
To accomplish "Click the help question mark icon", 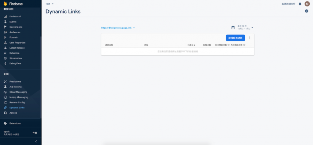I will (306, 11).
